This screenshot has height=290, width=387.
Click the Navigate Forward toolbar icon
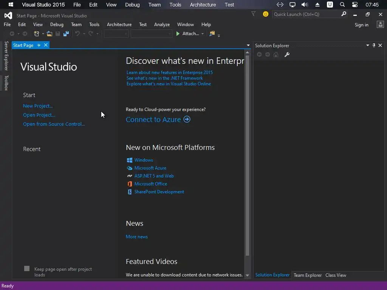pos(25,34)
